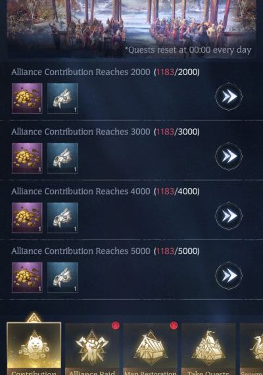Tap the gold nuggets reward in 2000 quest

pyautogui.click(x=27, y=98)
